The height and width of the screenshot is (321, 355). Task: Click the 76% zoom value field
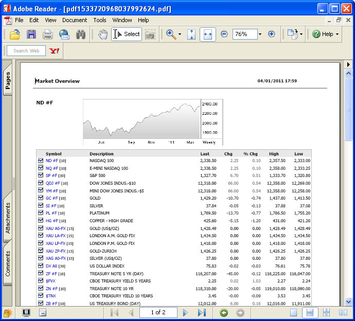(x=245, y=34)
